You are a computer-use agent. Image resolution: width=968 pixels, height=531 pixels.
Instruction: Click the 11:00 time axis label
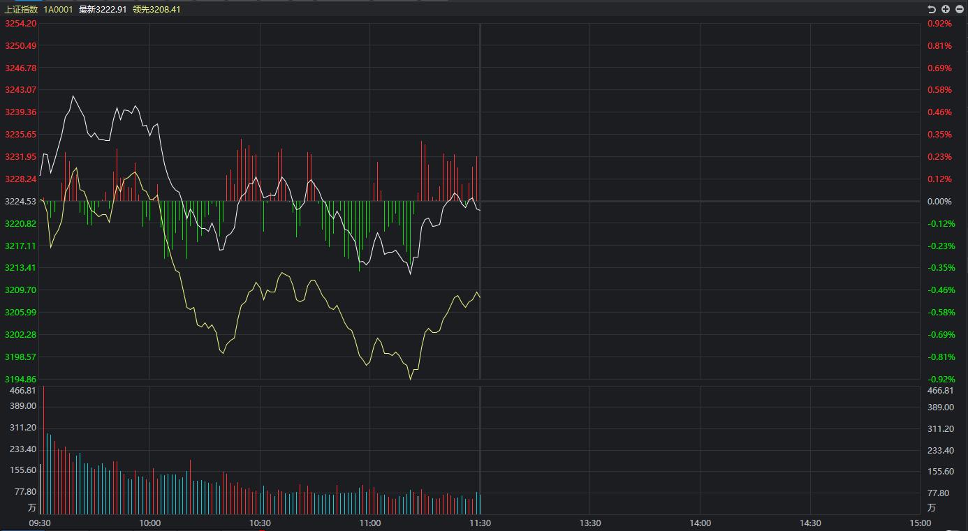tap(370, 523)
